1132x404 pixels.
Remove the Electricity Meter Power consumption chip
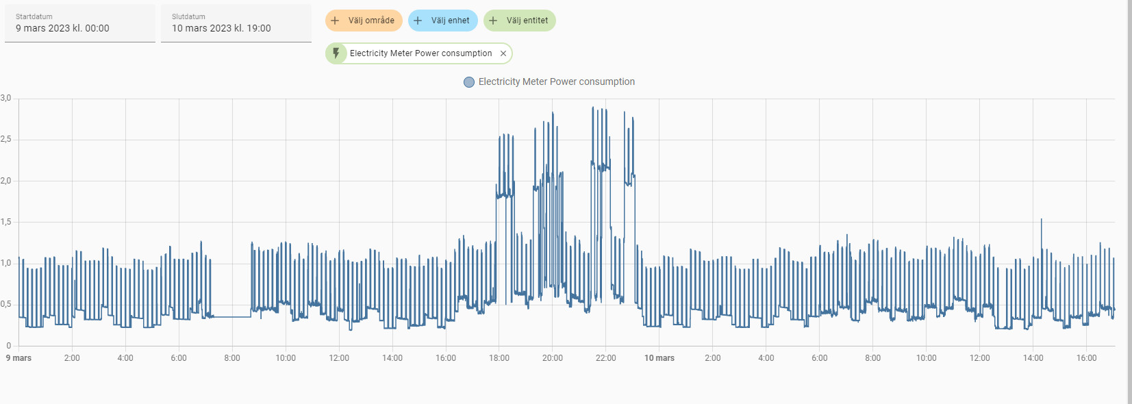(x=503, y=53)
